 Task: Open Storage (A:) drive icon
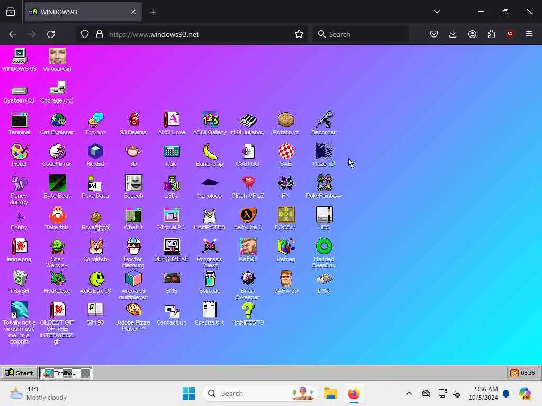57,92
